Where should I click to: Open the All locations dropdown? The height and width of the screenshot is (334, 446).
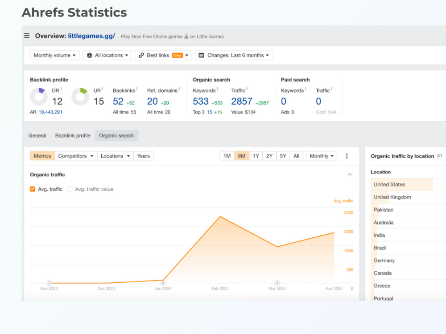point(107,55)
